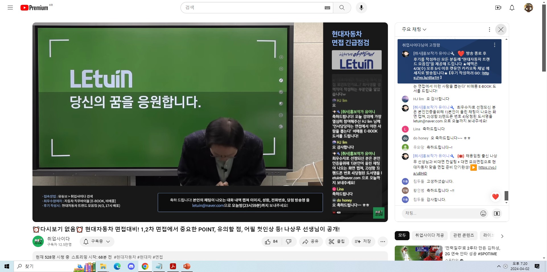Open SPOTIME baseball video thumbnail
The width and height of the screenshot is (547, 272).
pyautogui.click(x=419, y=253)
